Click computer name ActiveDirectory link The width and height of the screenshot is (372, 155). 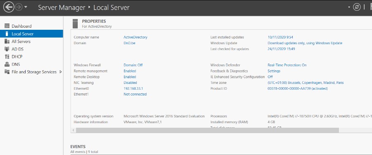click(x=136, y=37)
